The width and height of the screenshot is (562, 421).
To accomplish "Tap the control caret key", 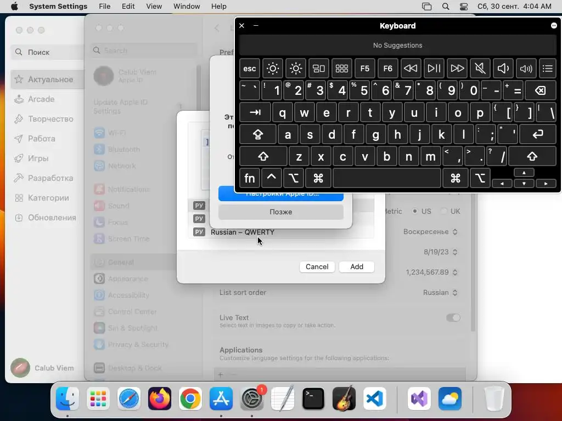I will click(x=271, y=178).
